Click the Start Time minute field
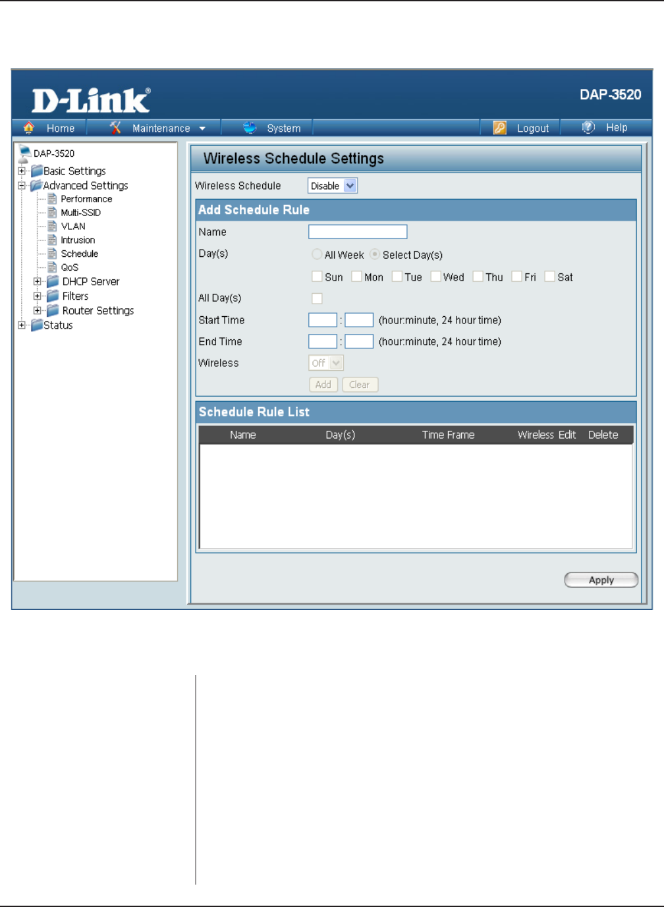The width and height of the screenshot is (664, 907). point(359,320)
